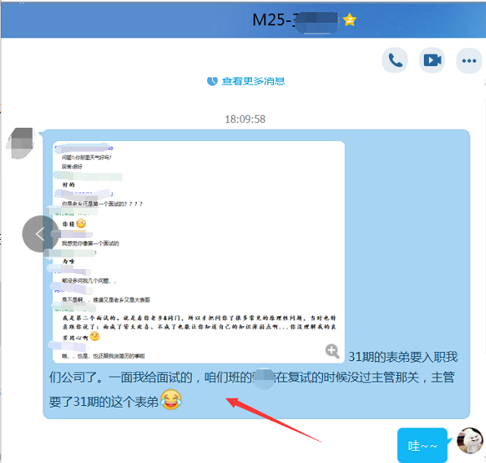Click the clock icon beside 查看更多消息
The width and height of the screenshot is (486, 463).
[x=212, y=81]
